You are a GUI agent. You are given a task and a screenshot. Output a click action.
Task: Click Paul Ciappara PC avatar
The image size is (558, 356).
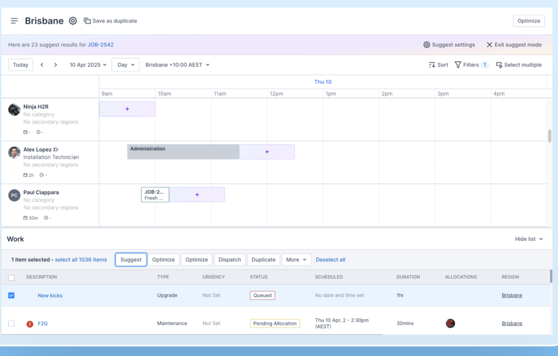tap(14, 195)
